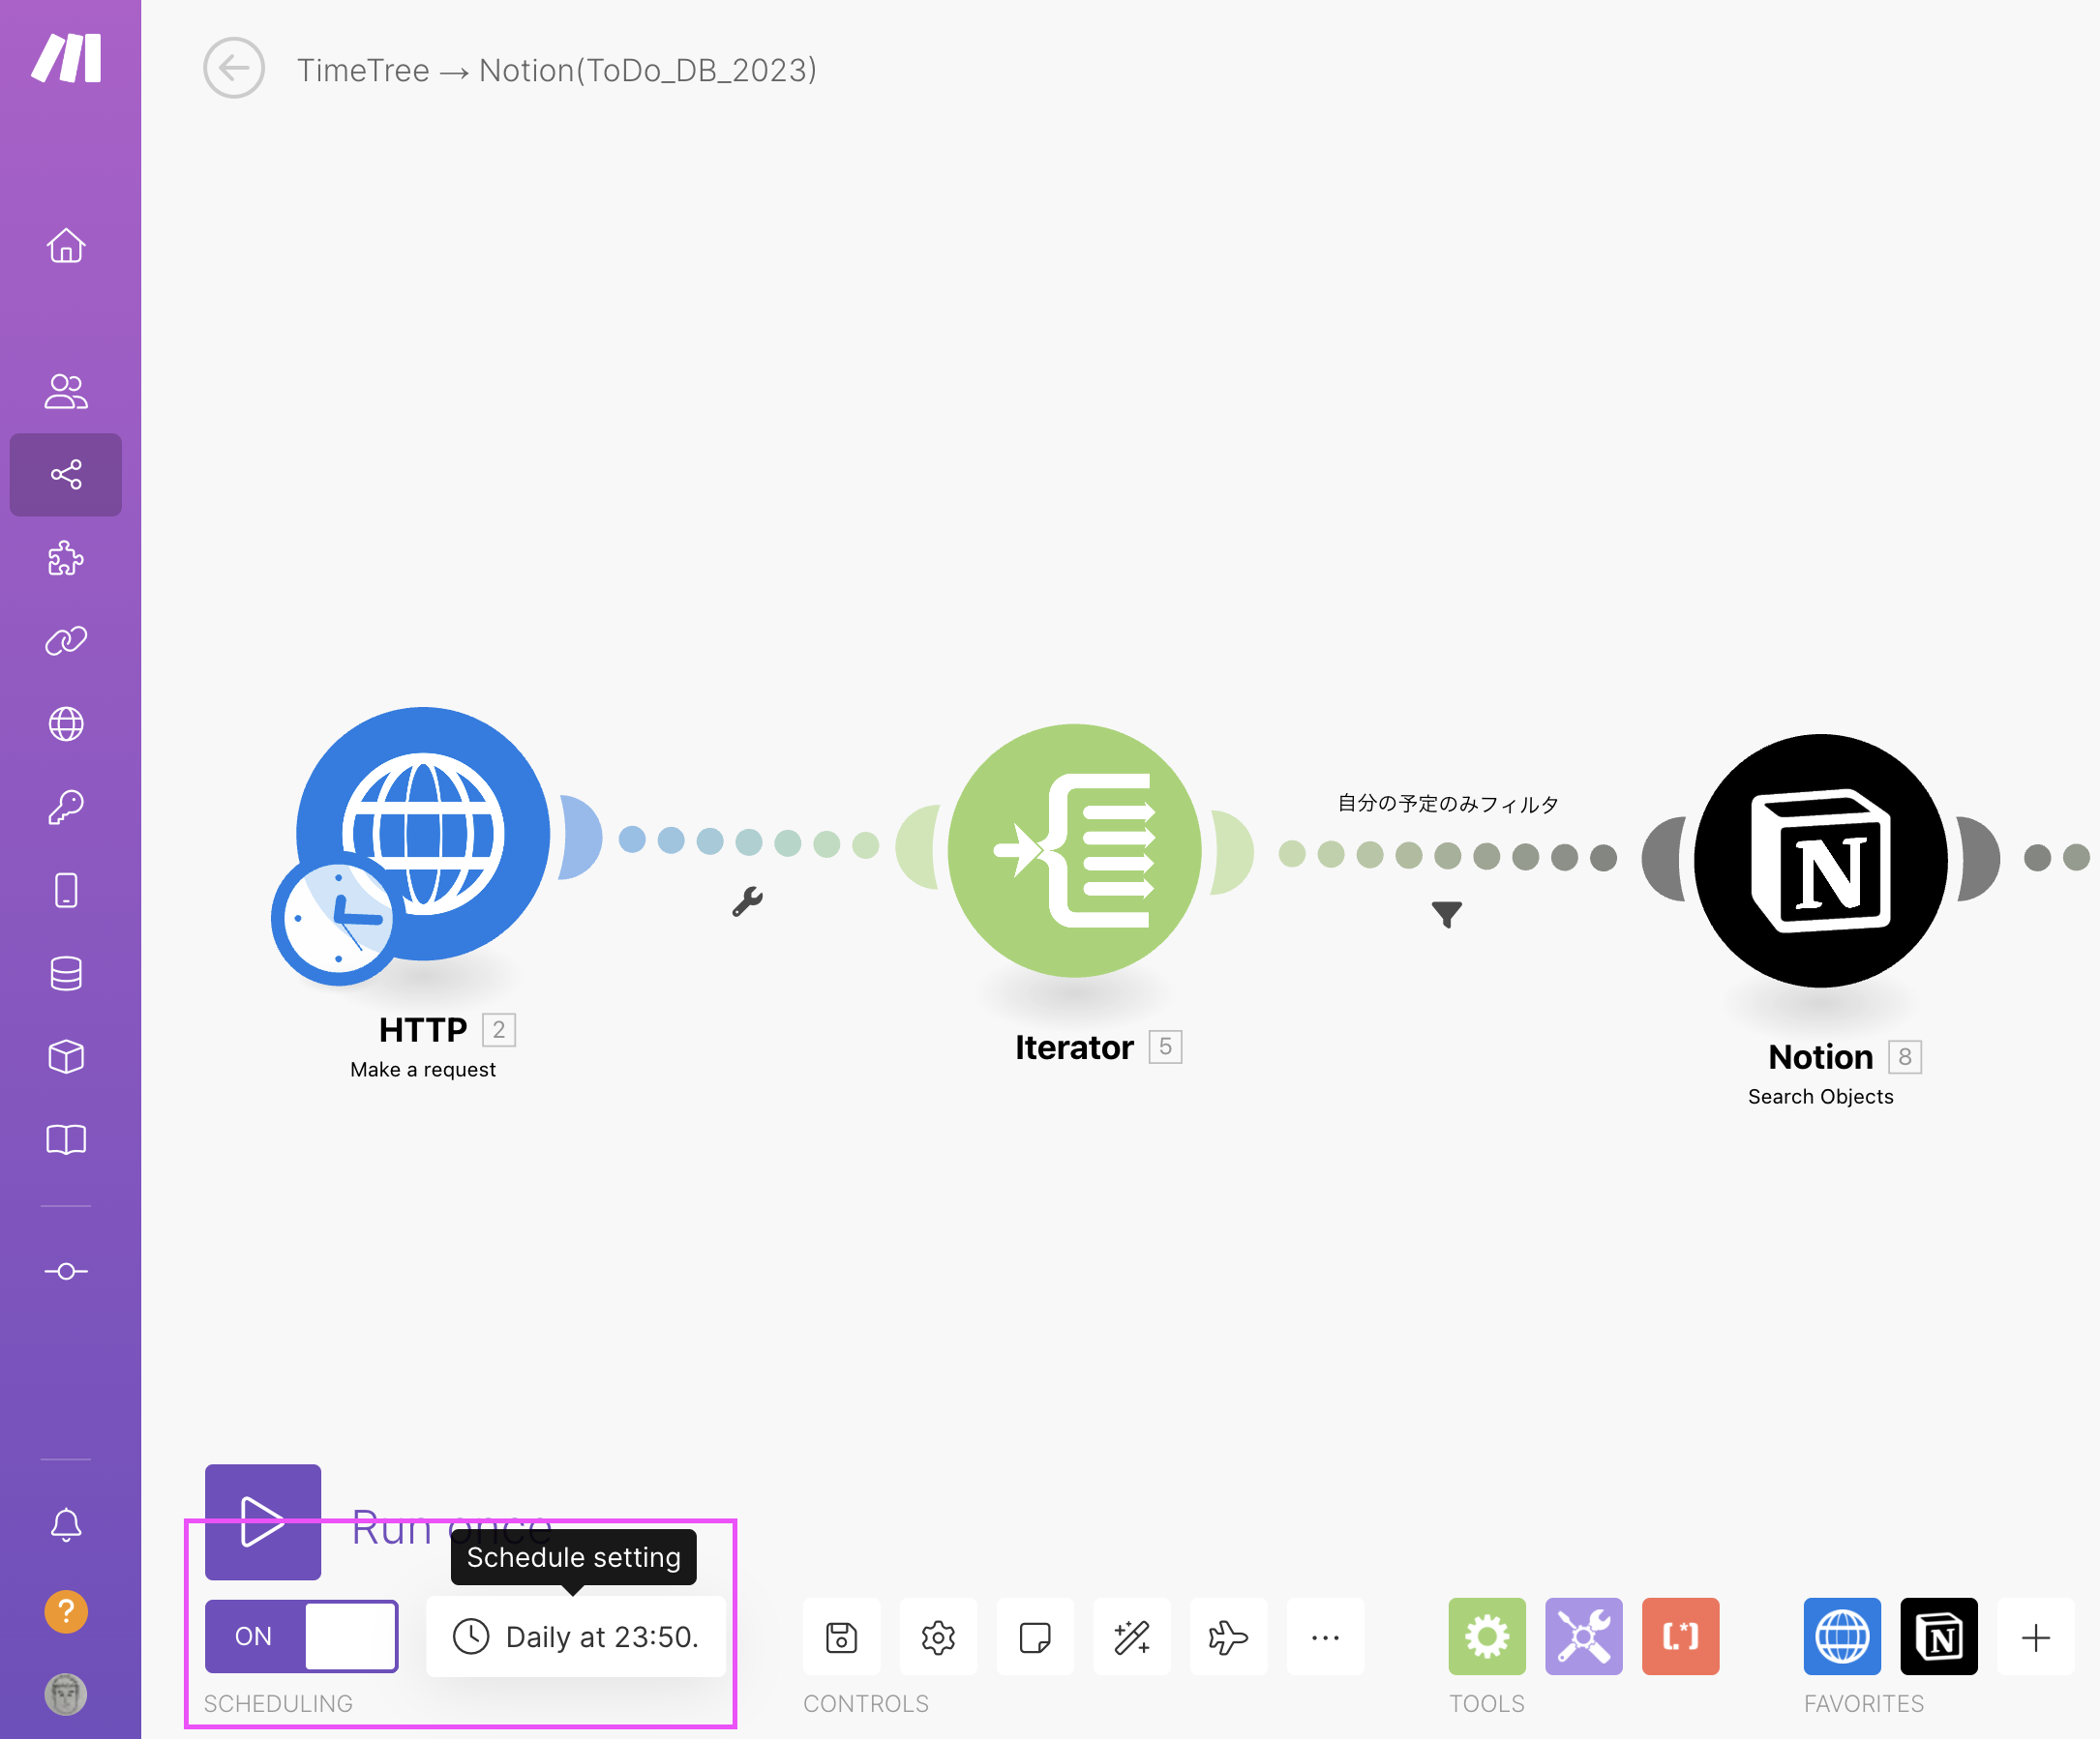
Task: Click the plus to add favorite
Action: [x=2035, y=1637]
